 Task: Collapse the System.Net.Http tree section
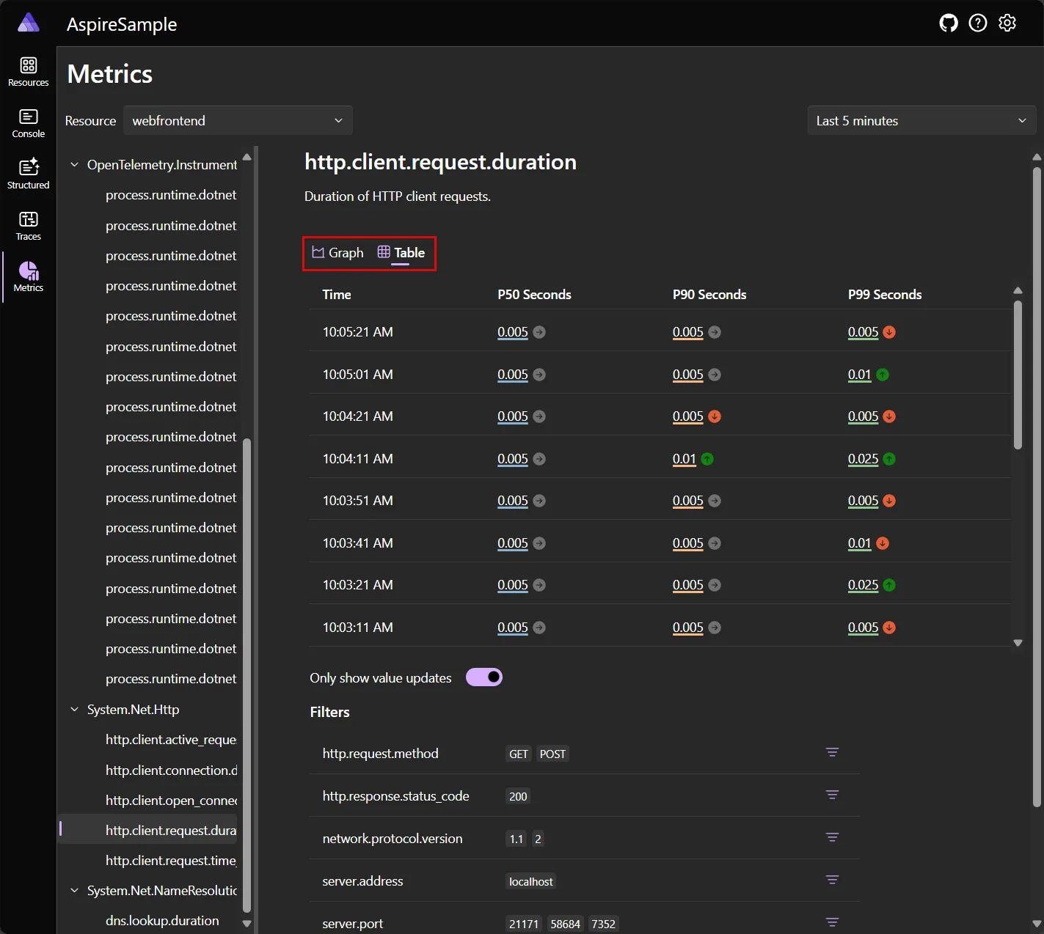73,709
